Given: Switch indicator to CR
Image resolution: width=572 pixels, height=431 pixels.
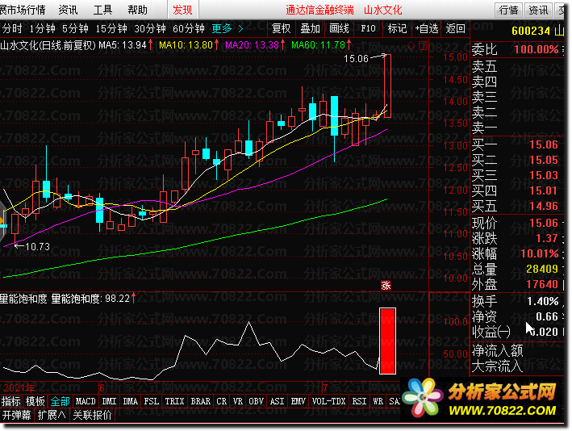Looking at the screenshot, I should 221,401.
